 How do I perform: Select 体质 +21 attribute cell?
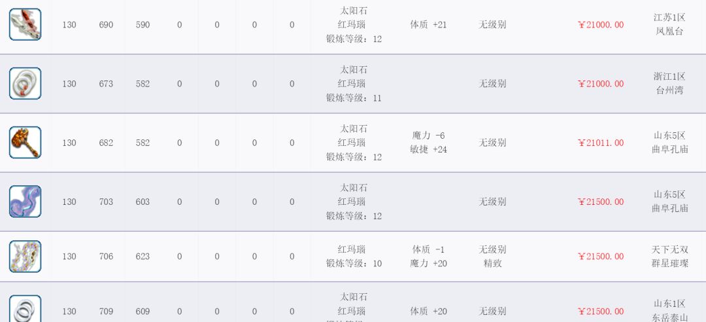click(x=428, y=25)
